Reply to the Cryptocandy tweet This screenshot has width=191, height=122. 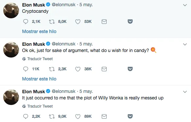point(26,22)
